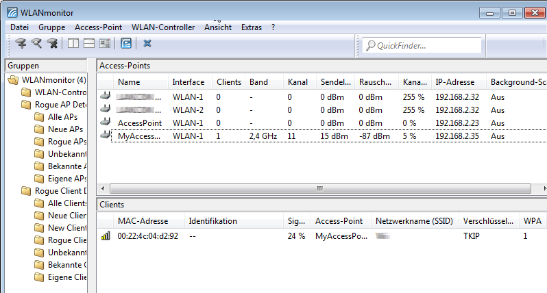Screen dimensions: 547x293
Task: Open the Datei menu
Action: pyautogui.click(x=20, y=27)
